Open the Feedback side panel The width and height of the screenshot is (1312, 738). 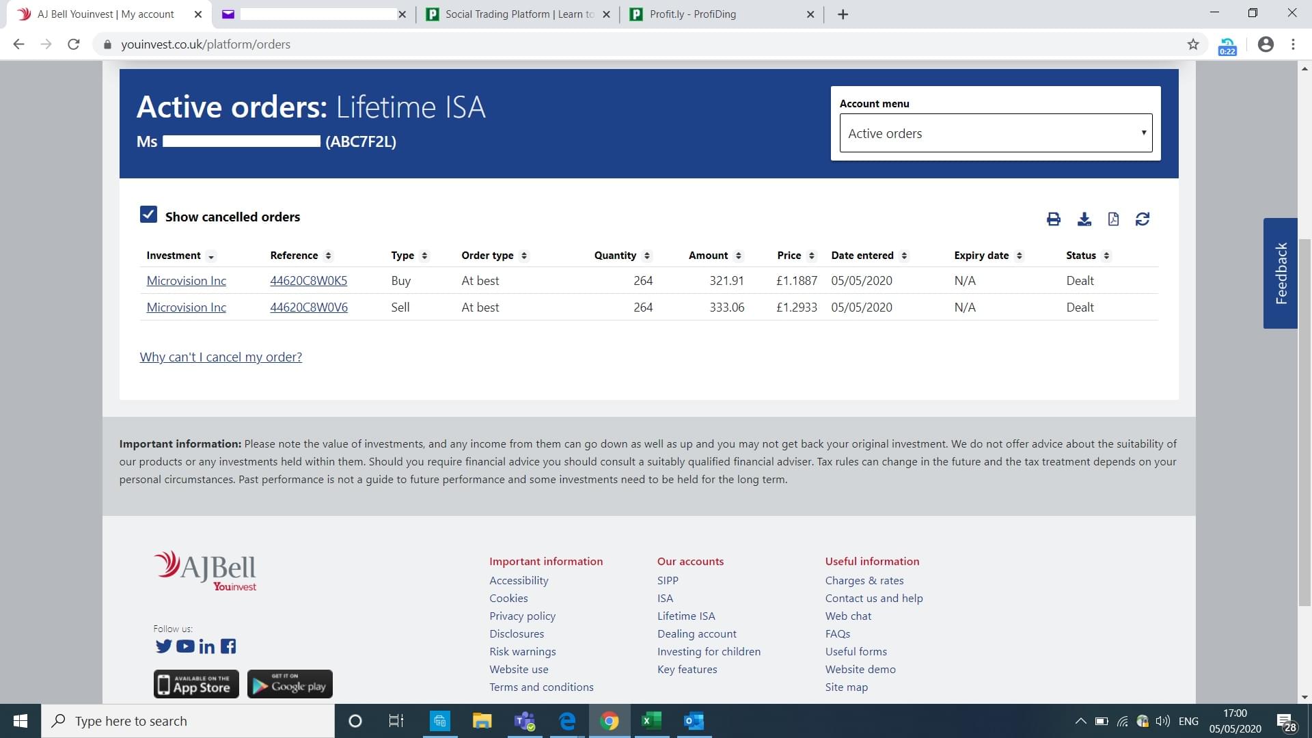1280,273
